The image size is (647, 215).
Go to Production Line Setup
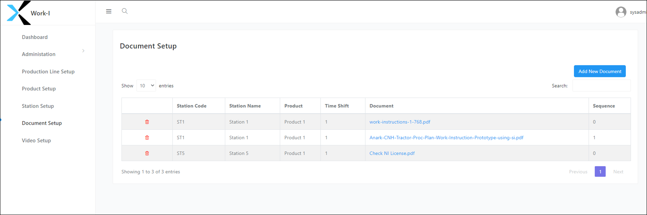[x=48, y=71]
